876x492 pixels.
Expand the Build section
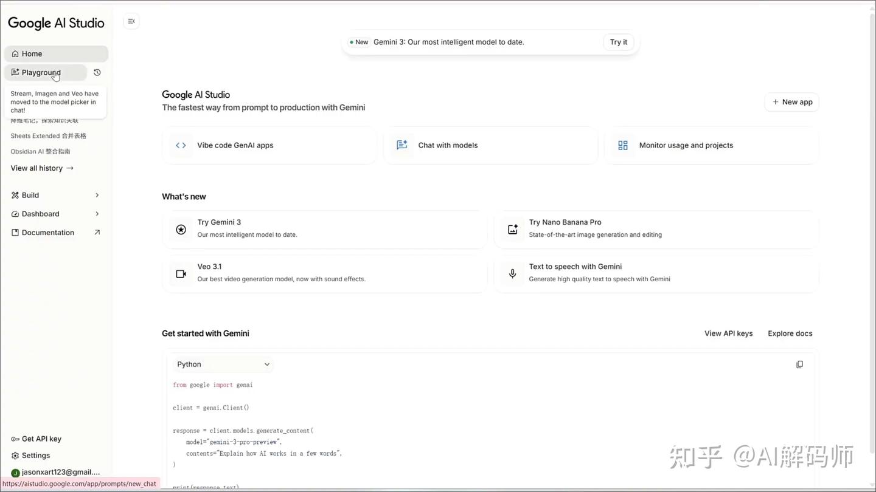pos(30,195)
